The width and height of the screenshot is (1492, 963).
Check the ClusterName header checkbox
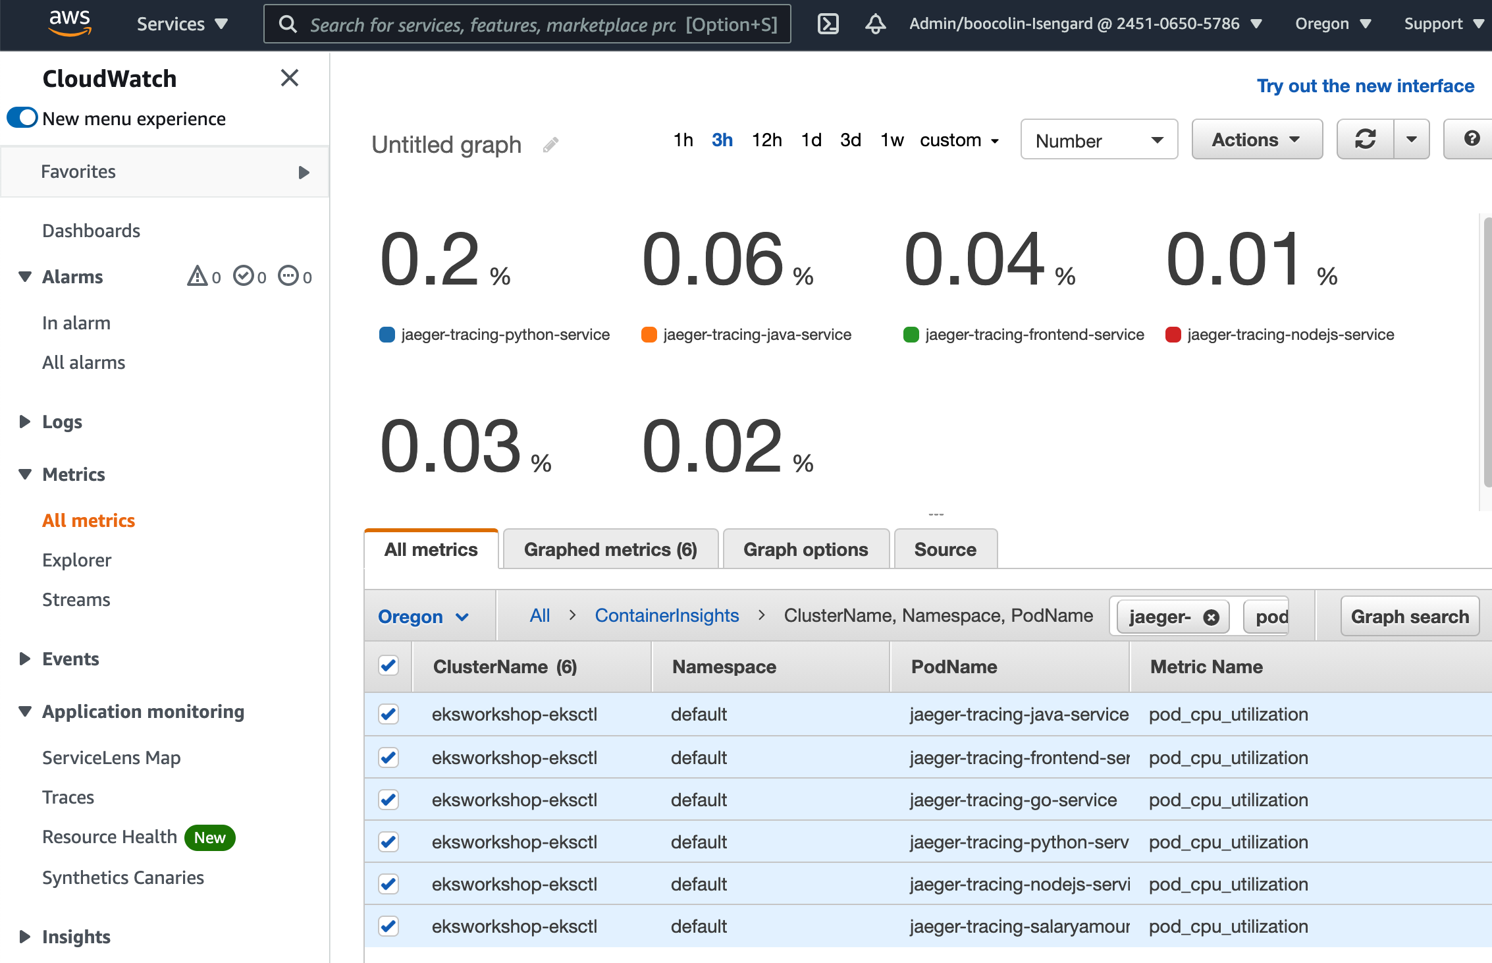[389, 665]
